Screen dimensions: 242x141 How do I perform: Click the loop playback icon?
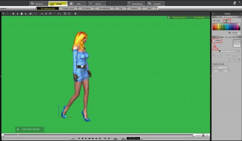coord(100,139)
